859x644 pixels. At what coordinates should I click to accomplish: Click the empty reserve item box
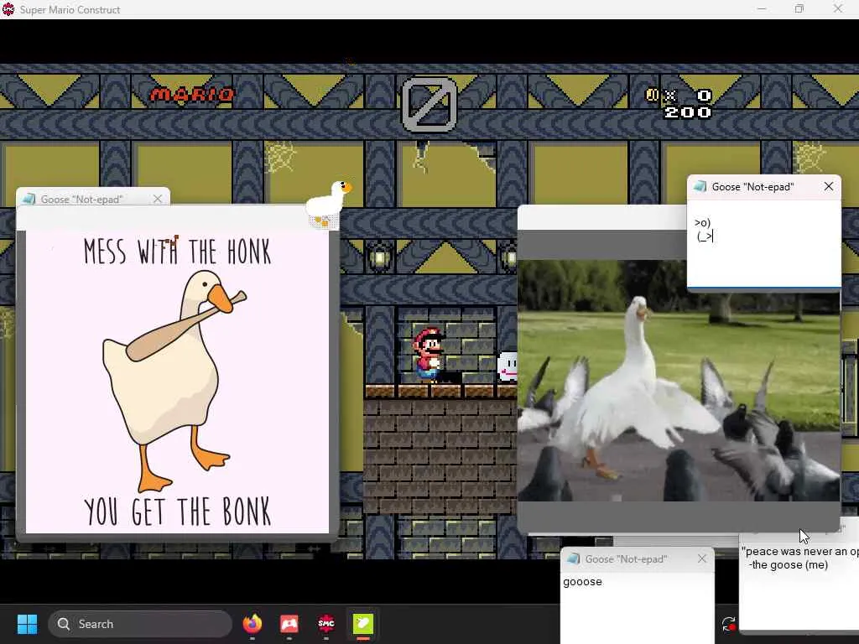pyautogui.click(x=429, y=104)
